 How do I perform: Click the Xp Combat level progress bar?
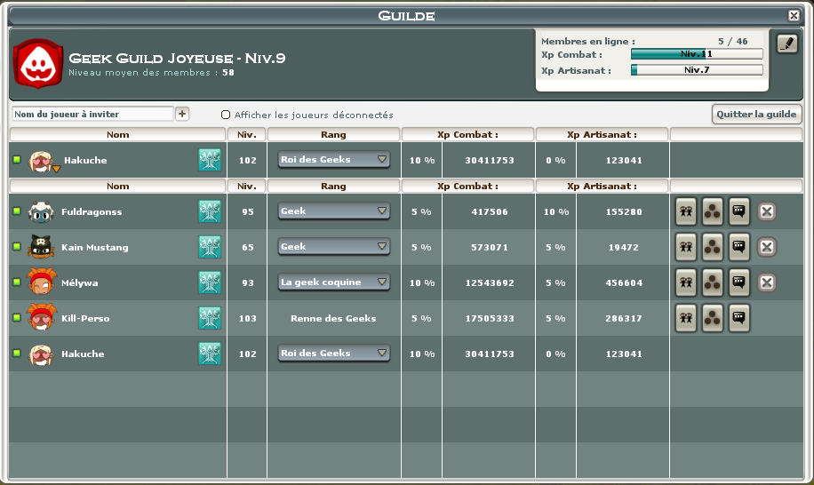[696, 54]
